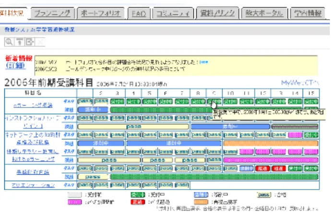Click first red 超過 badge in 基盤的教育論 row
Viewport: 334px width, 215px height.
pos(262,168)
